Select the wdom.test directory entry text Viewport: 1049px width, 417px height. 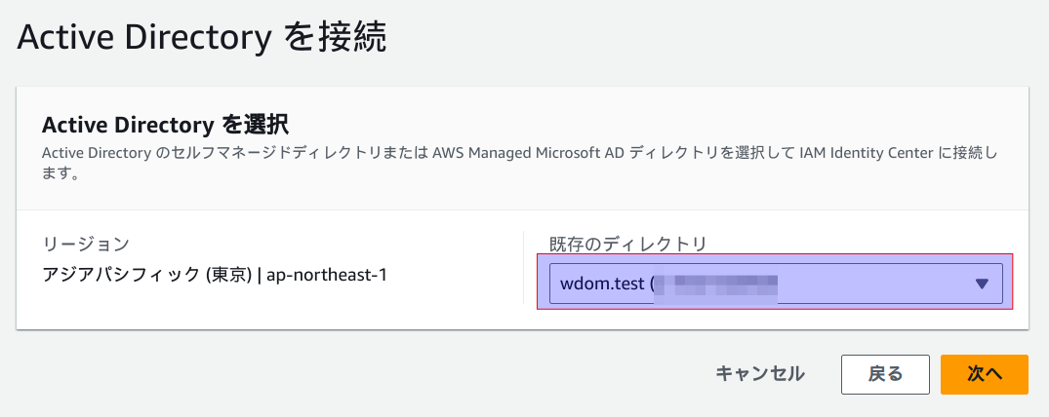(602, 284)
